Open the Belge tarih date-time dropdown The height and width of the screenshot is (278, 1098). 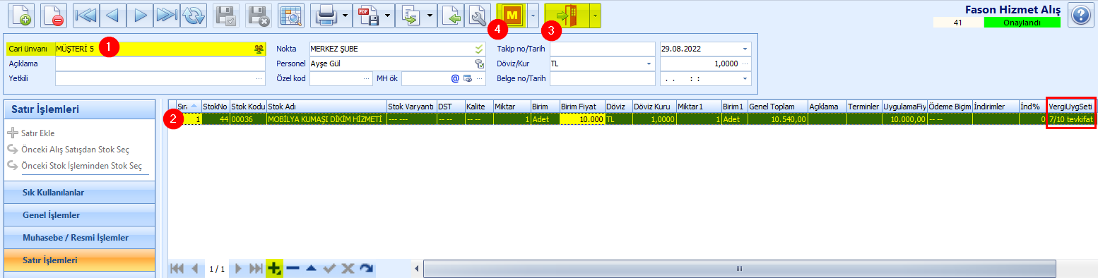click(745, 78)
